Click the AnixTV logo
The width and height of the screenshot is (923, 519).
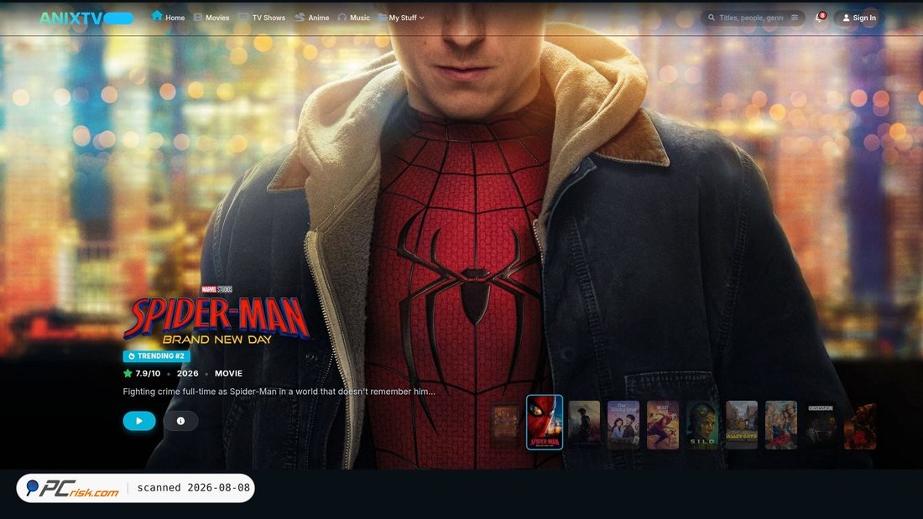(x=86, y=18)
